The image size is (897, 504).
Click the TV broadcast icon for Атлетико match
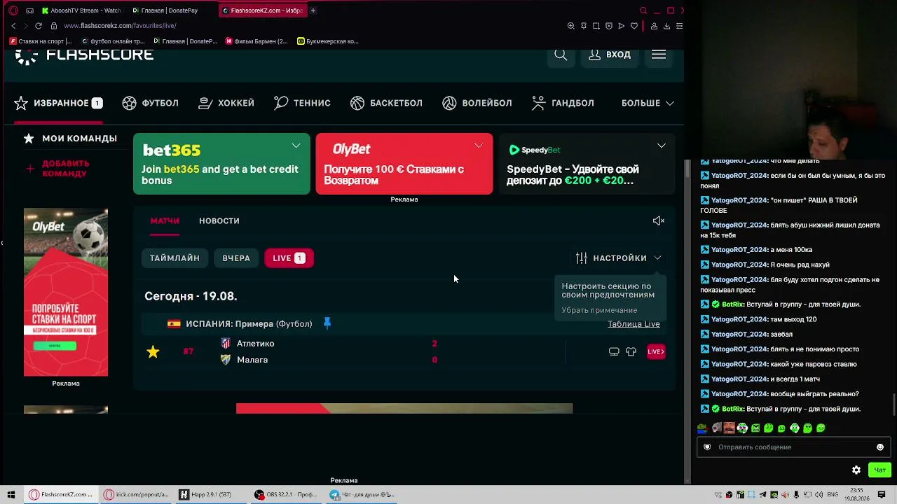pyautogui.click(x=614, y=351)
